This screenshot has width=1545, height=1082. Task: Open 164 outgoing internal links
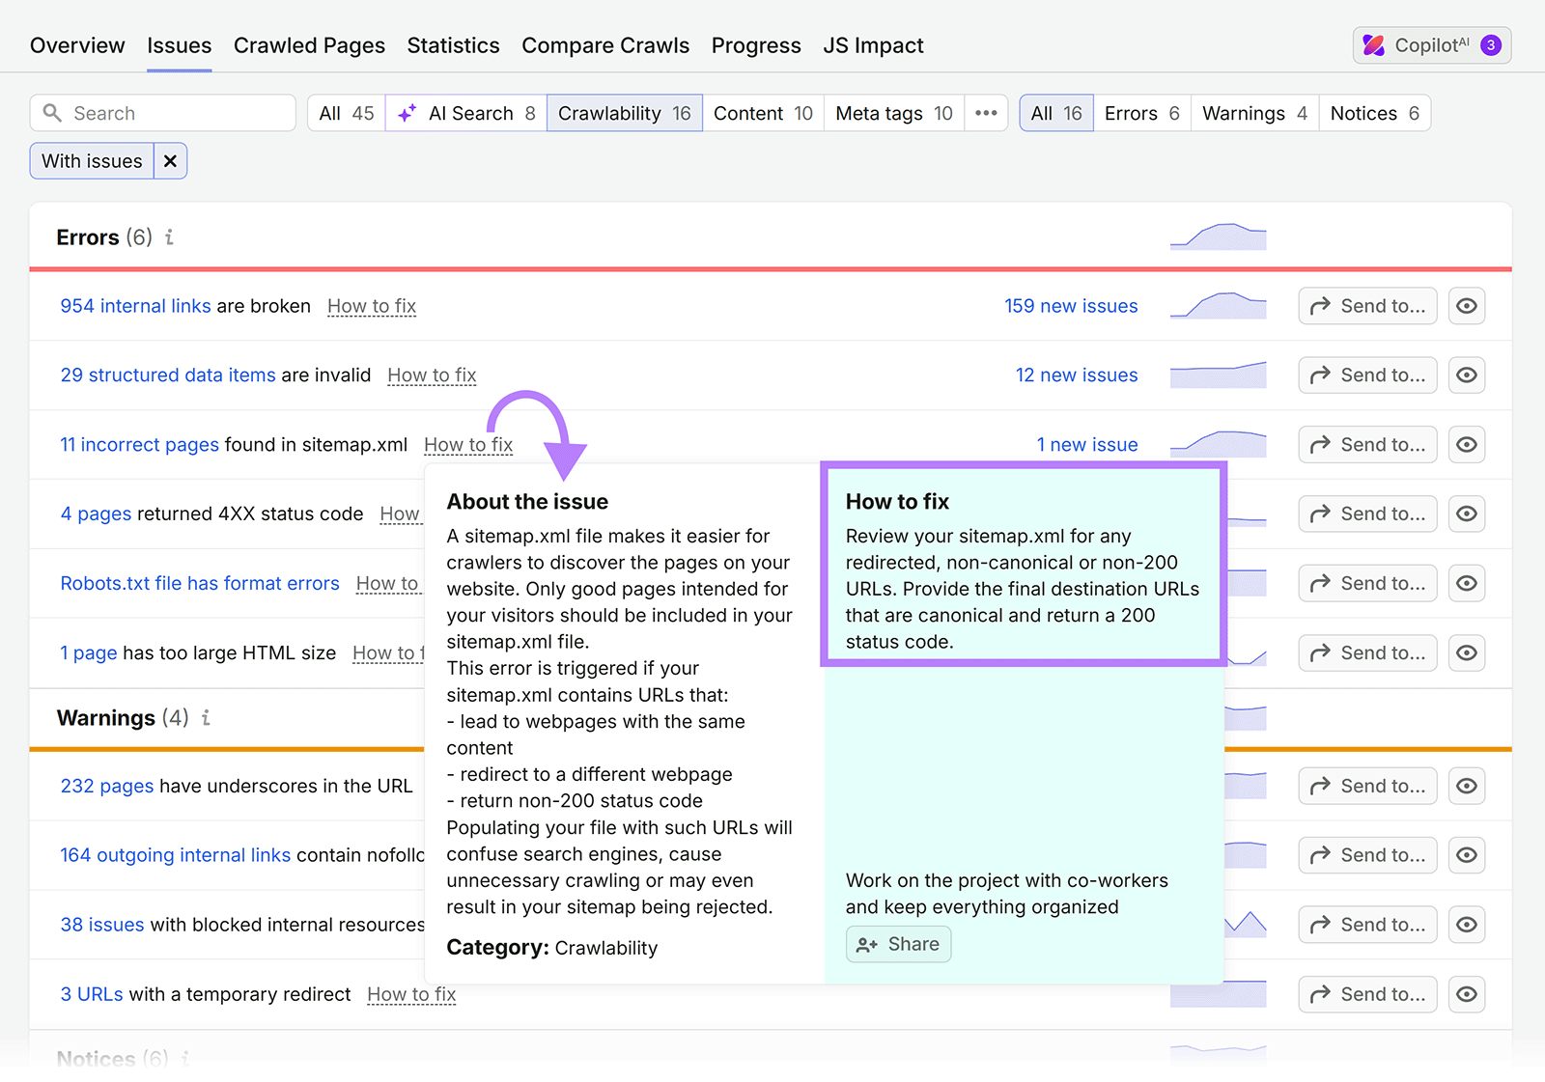pyautogui.click(x=176, y=856)
